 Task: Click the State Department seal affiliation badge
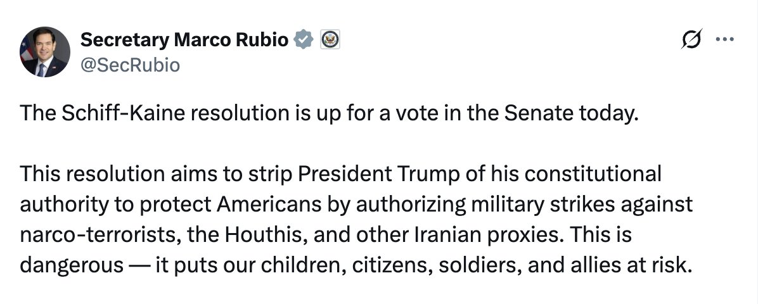click(x=330, y=40)
